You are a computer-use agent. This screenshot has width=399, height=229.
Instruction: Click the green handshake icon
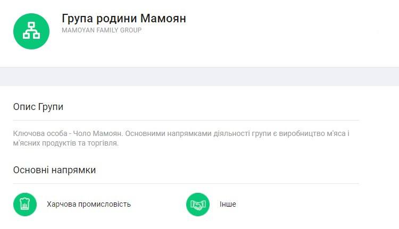click(198, 204)
